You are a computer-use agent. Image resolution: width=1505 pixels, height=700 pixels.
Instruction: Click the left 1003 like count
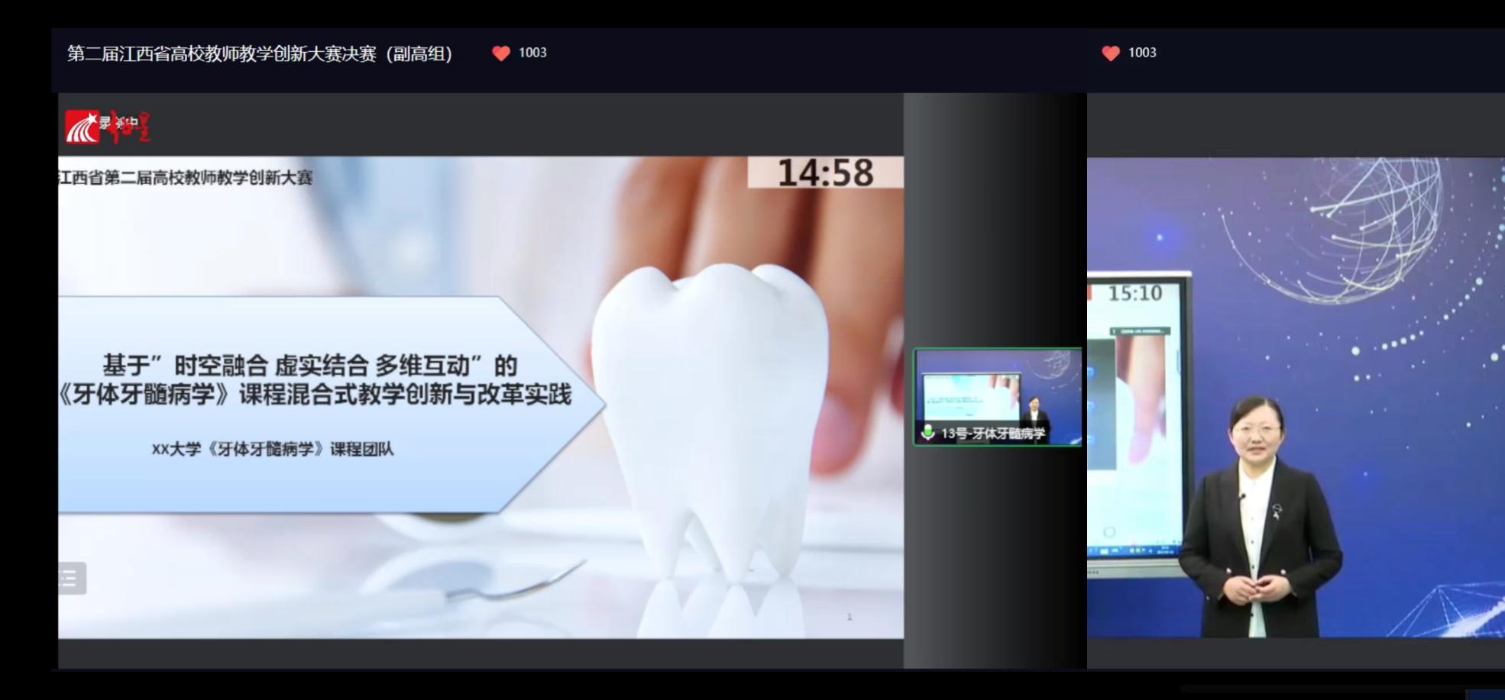pyautogui.click(x=532, y=53)
